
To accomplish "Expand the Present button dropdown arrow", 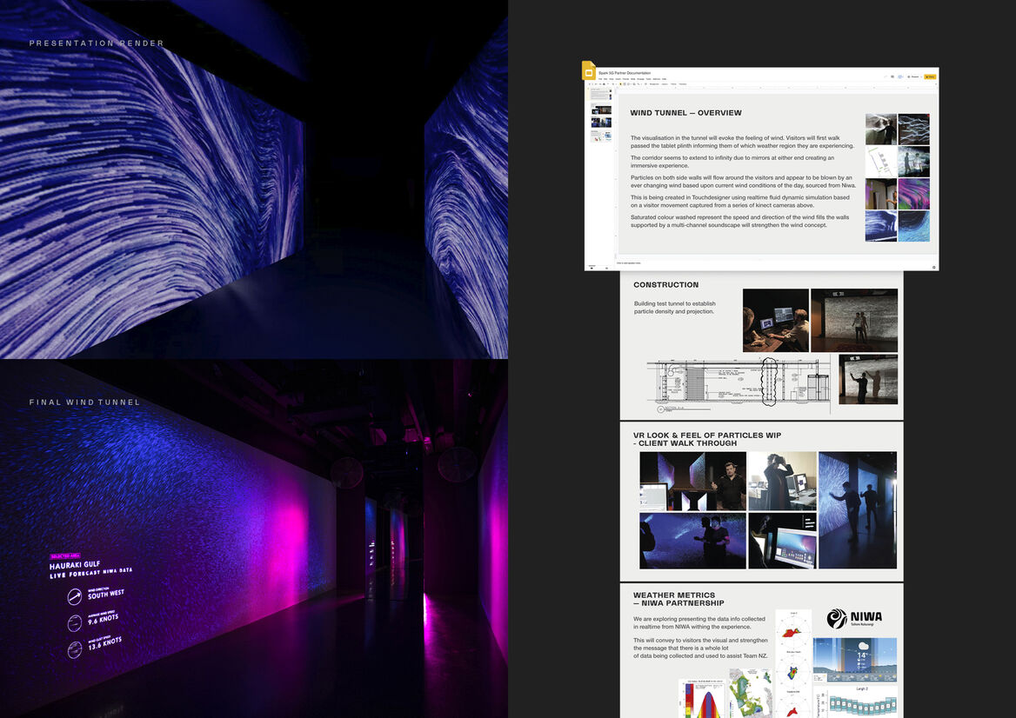I will pos(919,76).
